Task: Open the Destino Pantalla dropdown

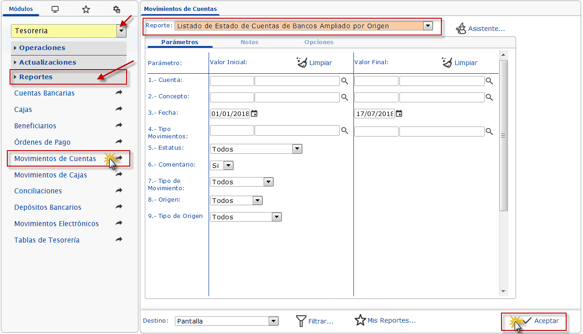Action: [273, 321]
